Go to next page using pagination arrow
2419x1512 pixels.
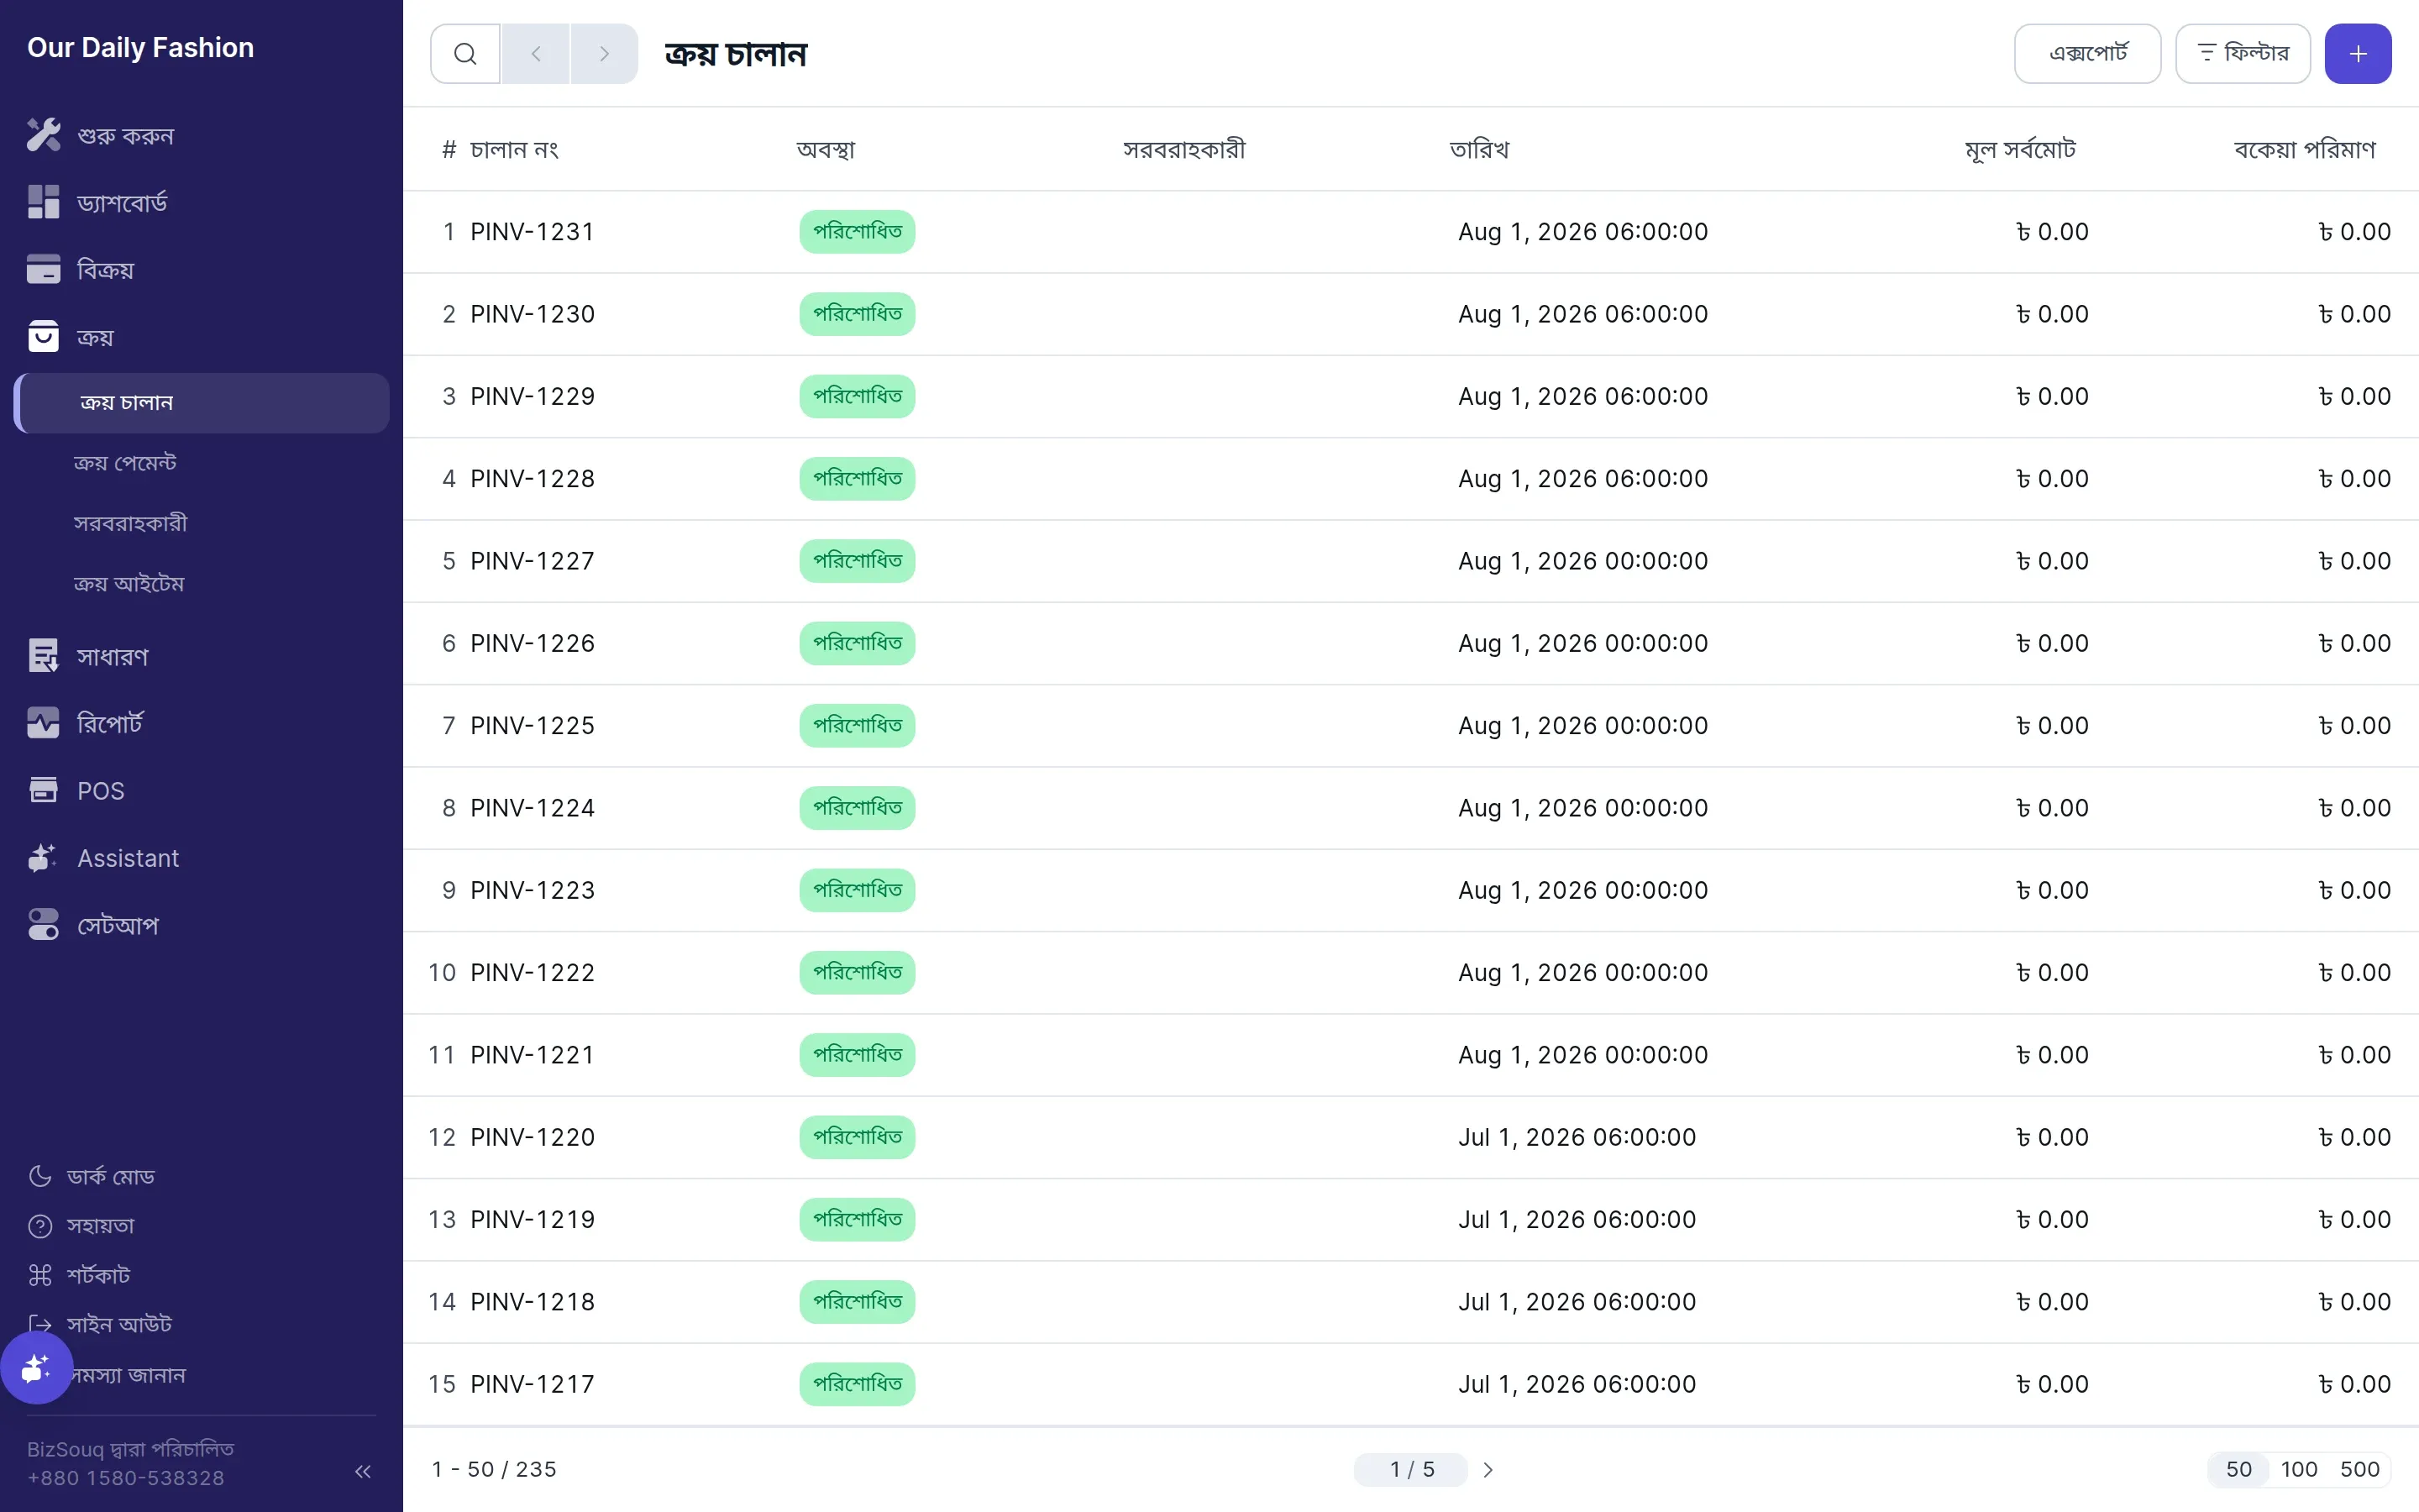pyautogui.click(x=1488, y=1470)
